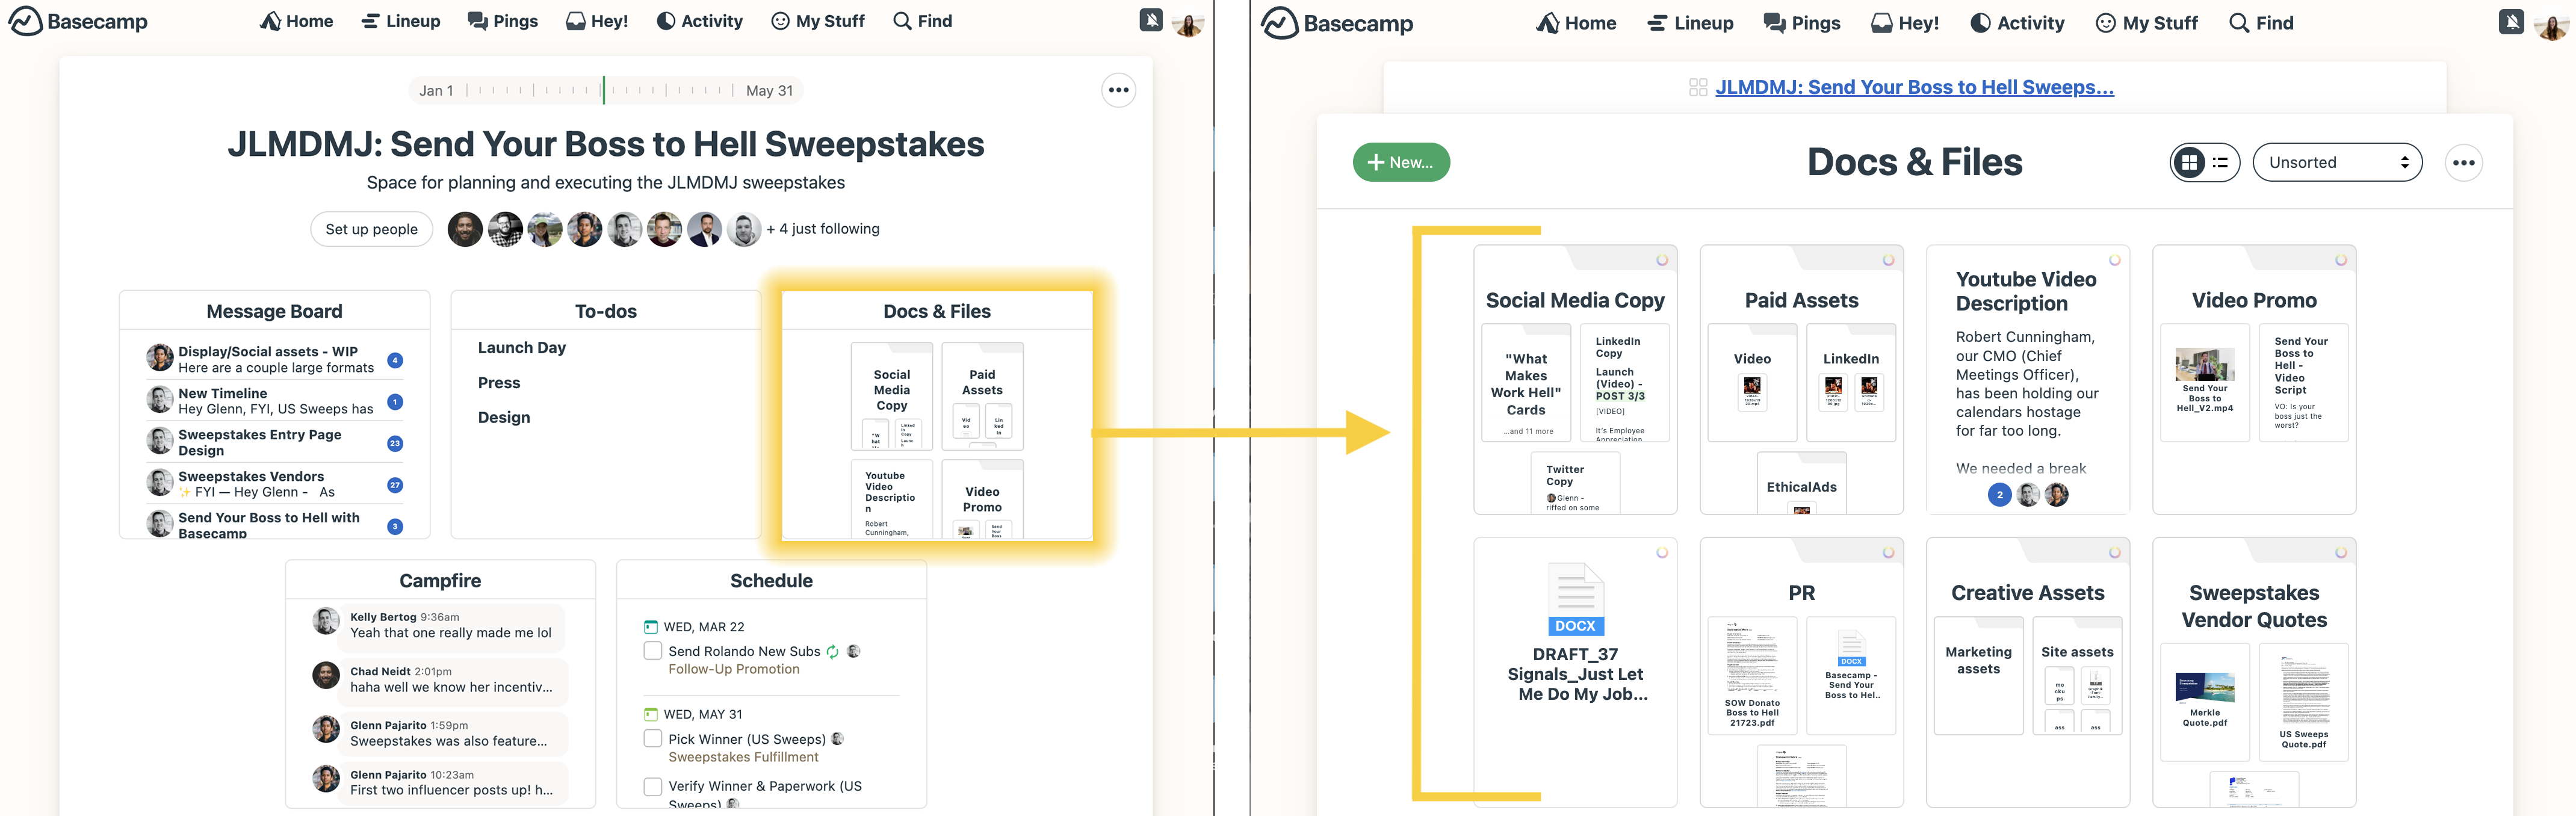
Task: Open the Hey! notifications icon
Action: click(586, 21)
